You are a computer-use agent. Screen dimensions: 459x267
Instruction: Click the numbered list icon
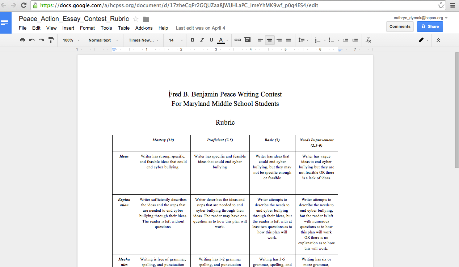point(318,40)
